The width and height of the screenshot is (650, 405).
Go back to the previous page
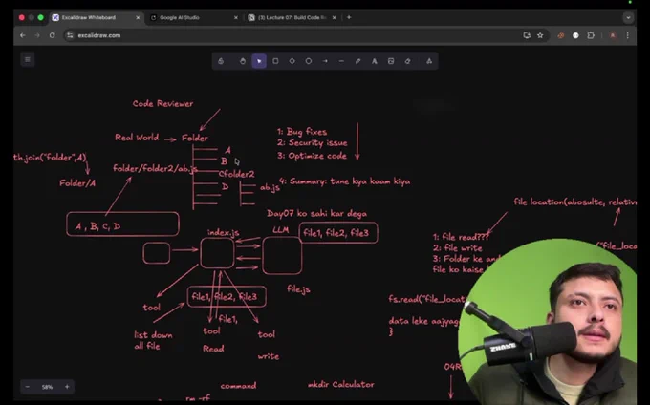pos(23,35)
